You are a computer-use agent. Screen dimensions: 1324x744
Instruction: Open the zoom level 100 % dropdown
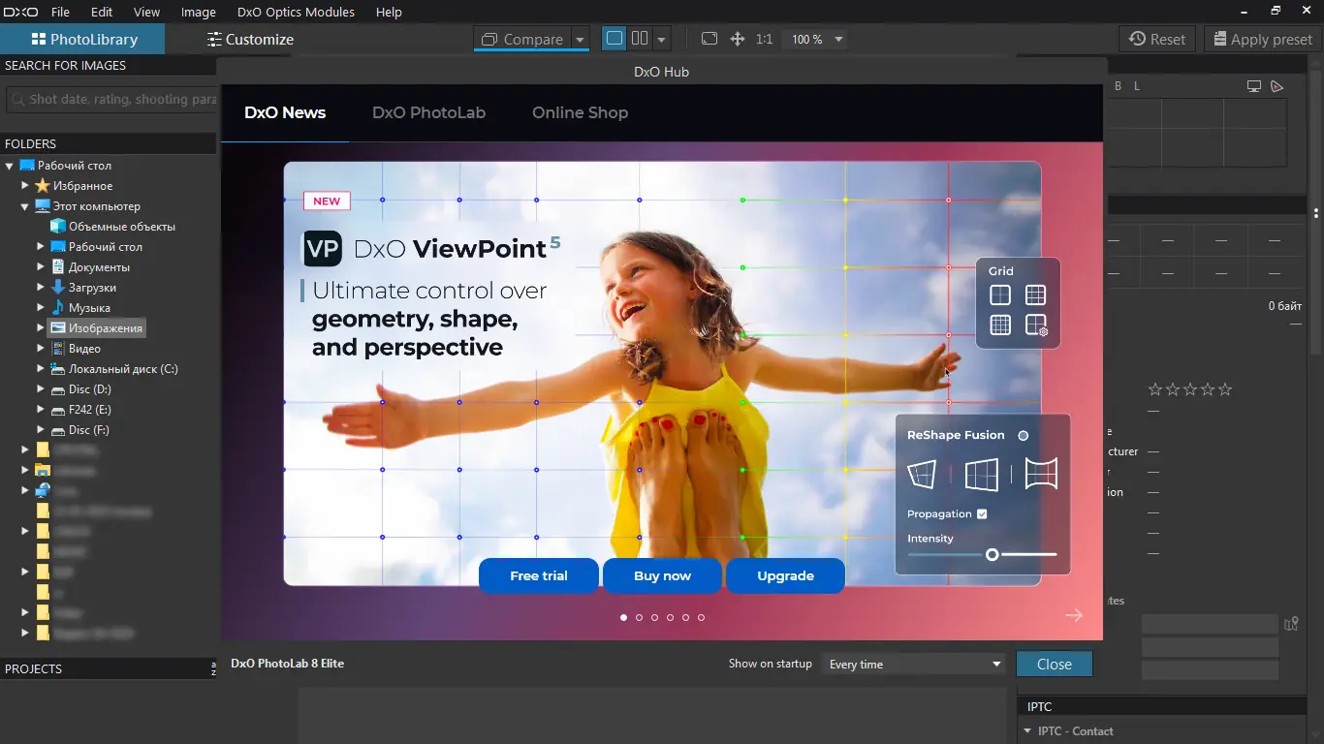[838, 40]
